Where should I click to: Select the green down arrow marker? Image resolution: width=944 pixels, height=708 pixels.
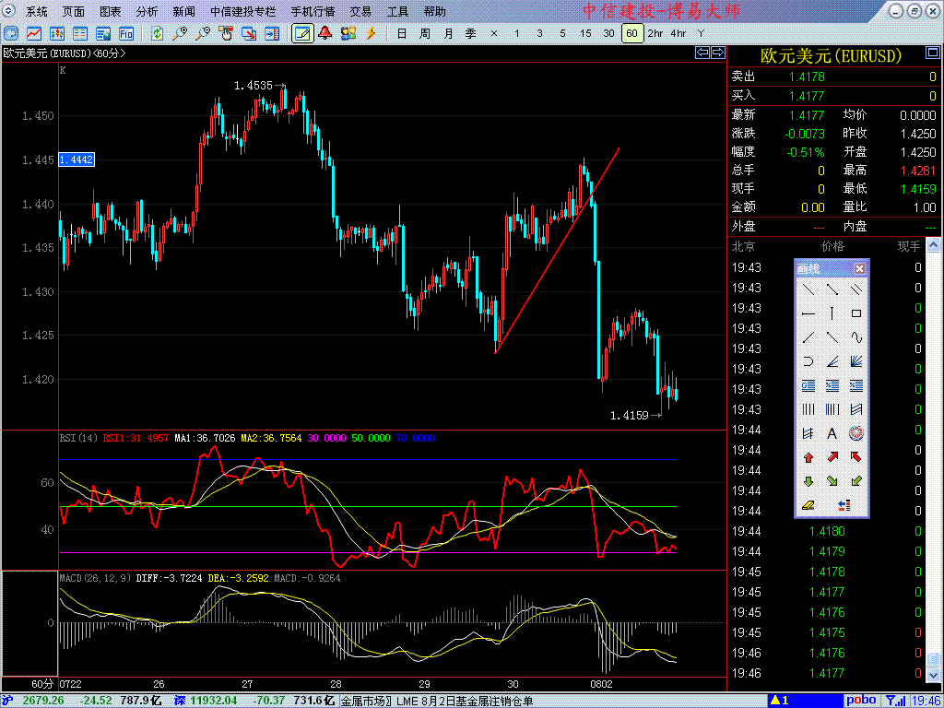pos(808,481)
